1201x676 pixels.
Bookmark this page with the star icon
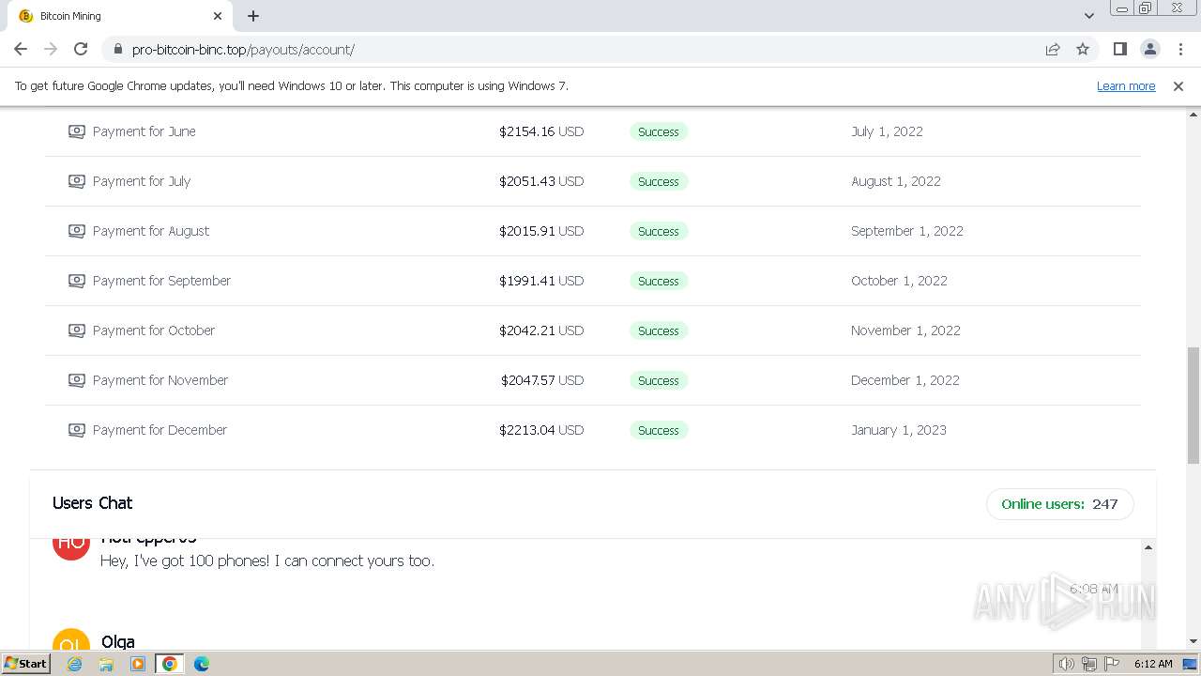click(1083, 49)
